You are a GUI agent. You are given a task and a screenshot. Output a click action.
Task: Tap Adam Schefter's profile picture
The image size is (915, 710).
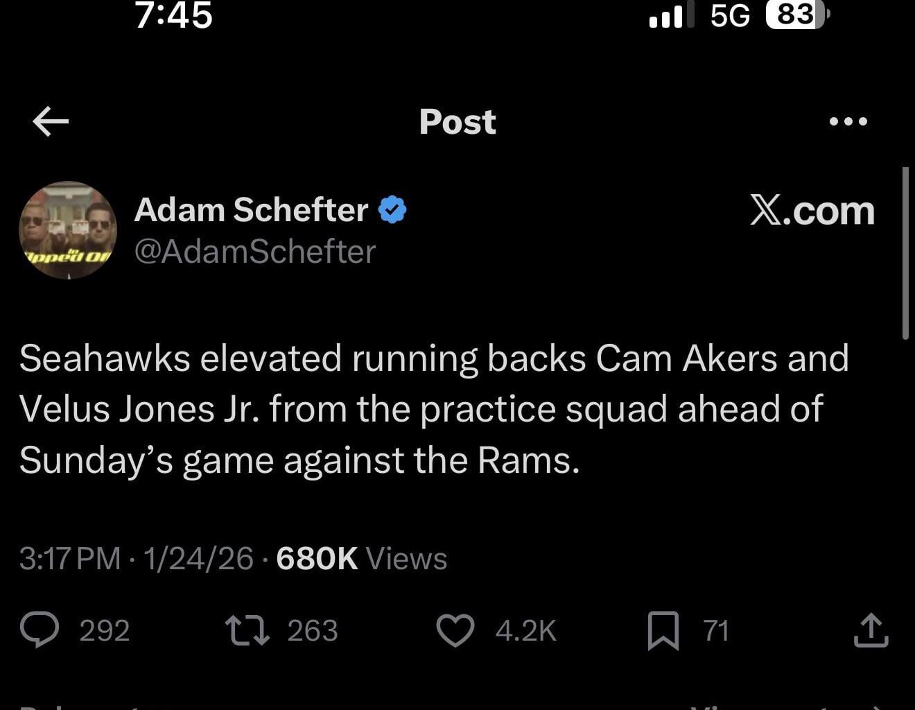click(67, 230)
